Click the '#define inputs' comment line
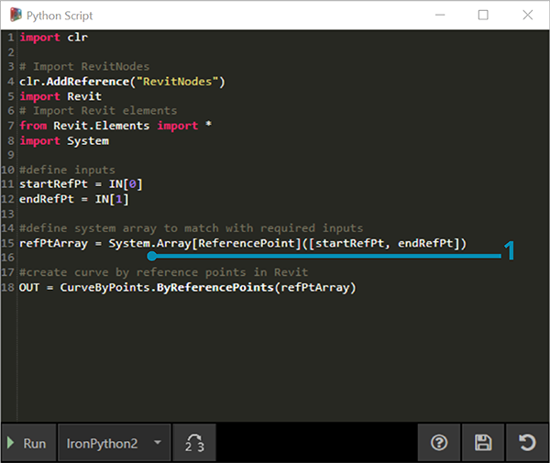 click(67, 170)
